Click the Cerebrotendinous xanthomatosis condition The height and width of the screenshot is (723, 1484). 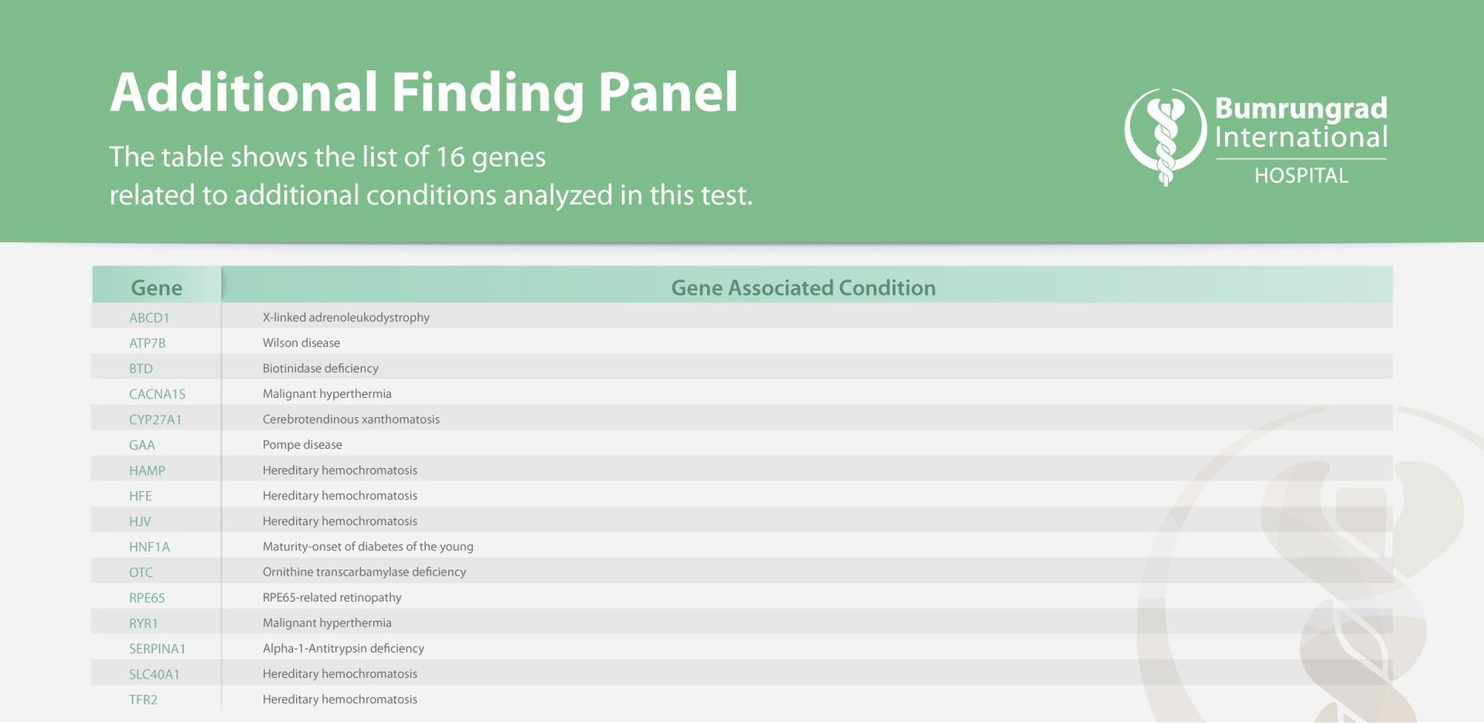[x=351, y=419]
